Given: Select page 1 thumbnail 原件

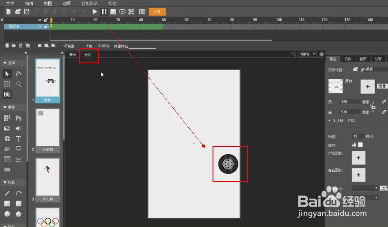Looking at the screenshot, I should [48, 81].
